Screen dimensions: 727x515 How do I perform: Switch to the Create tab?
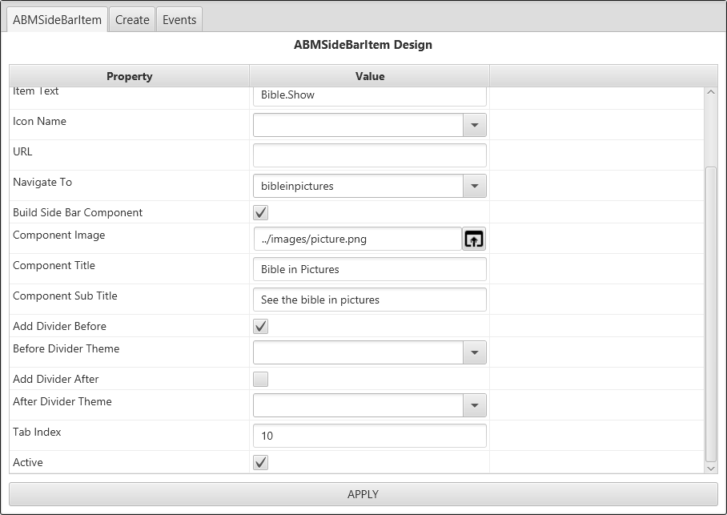tap(132, 19)
